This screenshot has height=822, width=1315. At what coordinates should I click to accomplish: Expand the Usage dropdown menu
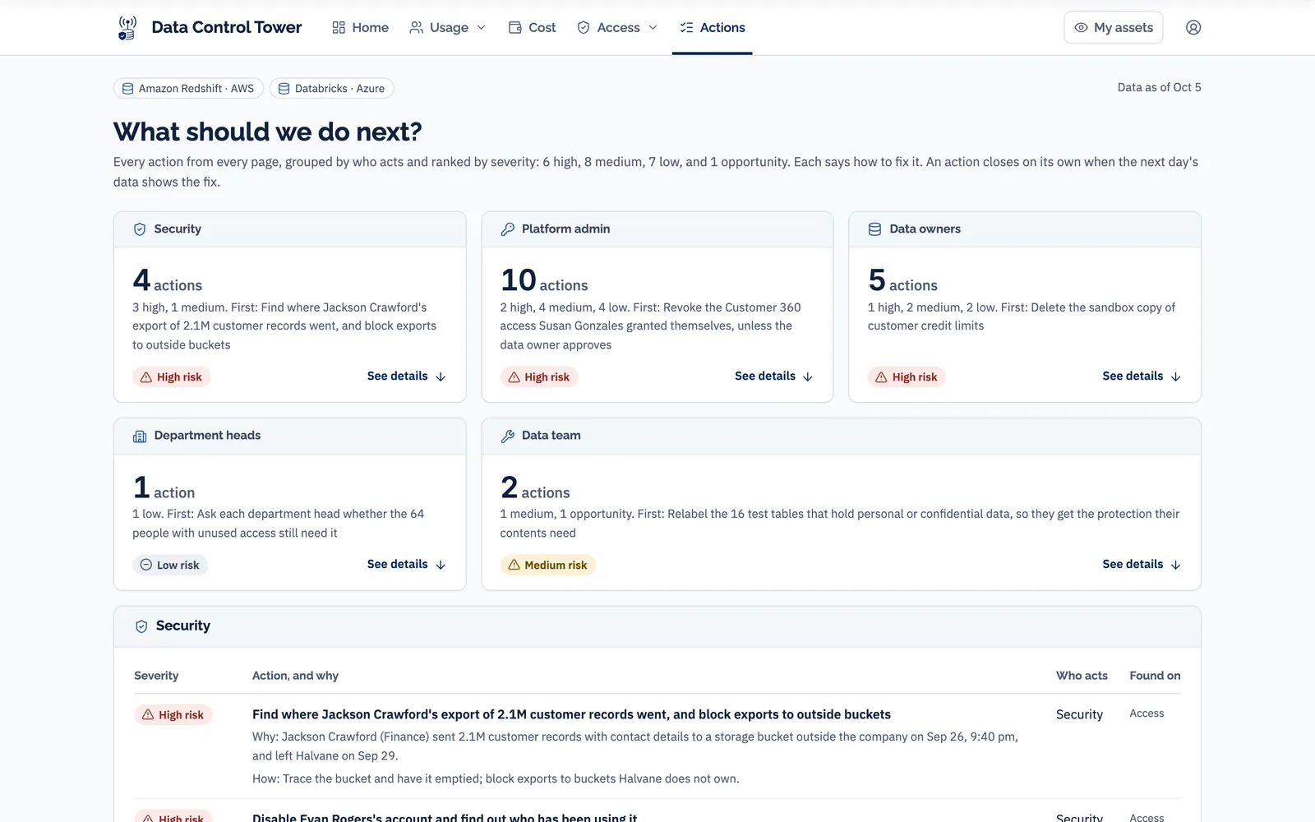pyautogui.click(x=448, y=27)
